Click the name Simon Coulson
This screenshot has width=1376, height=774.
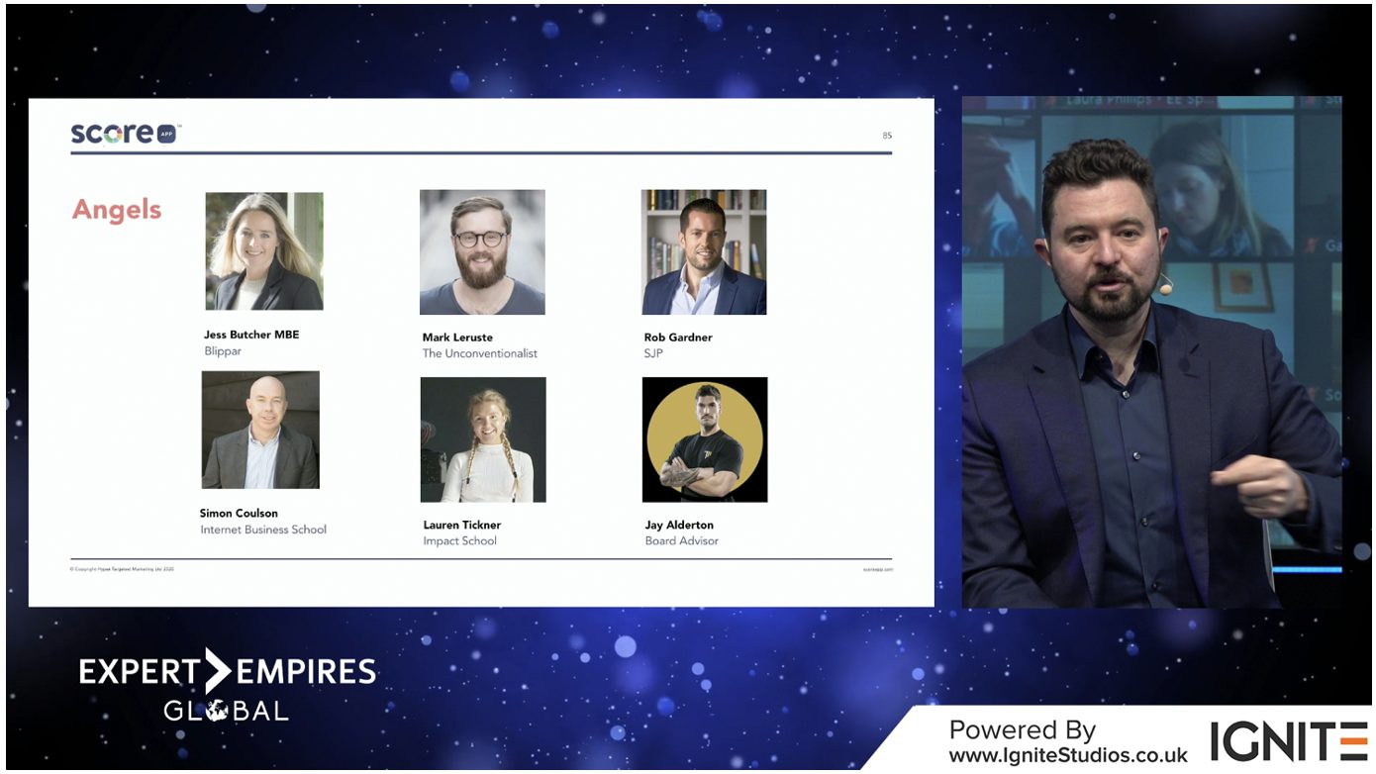click(239, 513)
